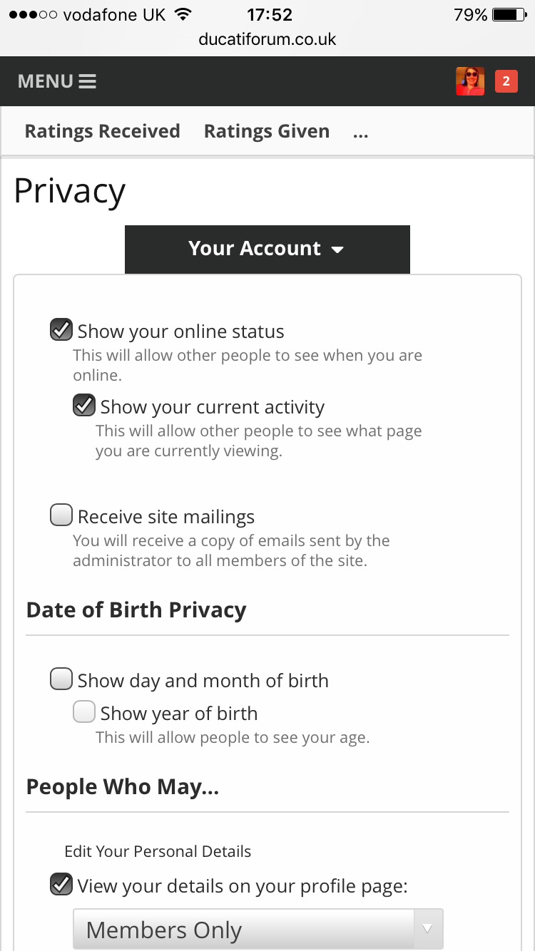The image size is (535, 951).
Task: Enable Receive site mailings
Action: pos(61,515)
